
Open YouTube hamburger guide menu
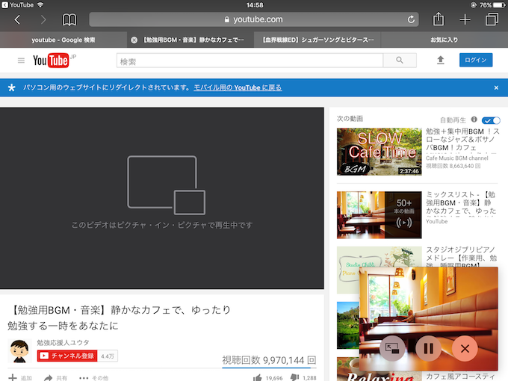(x=21, y=61)
